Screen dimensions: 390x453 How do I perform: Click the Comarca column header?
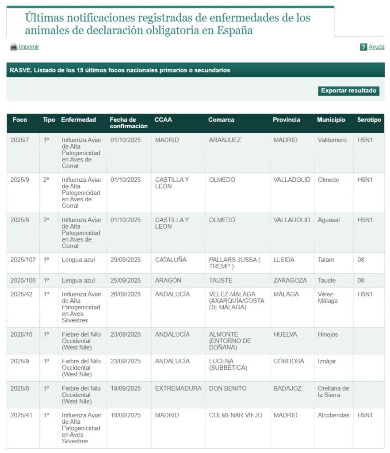pyautogui.click(x=221, y=120)
